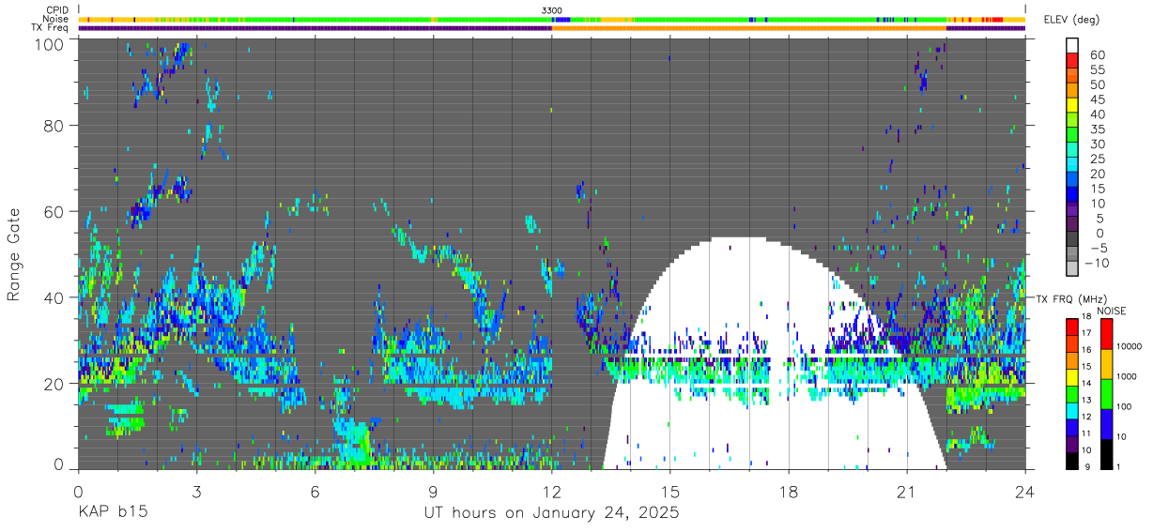
Task: Click the black bottom block of TX FRQ colorbar
Action: (x=1072, y=460)
